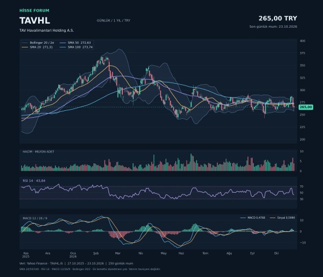
Task: Click the HİSSE FORUM header label
Action: click(x=35, y=10)
